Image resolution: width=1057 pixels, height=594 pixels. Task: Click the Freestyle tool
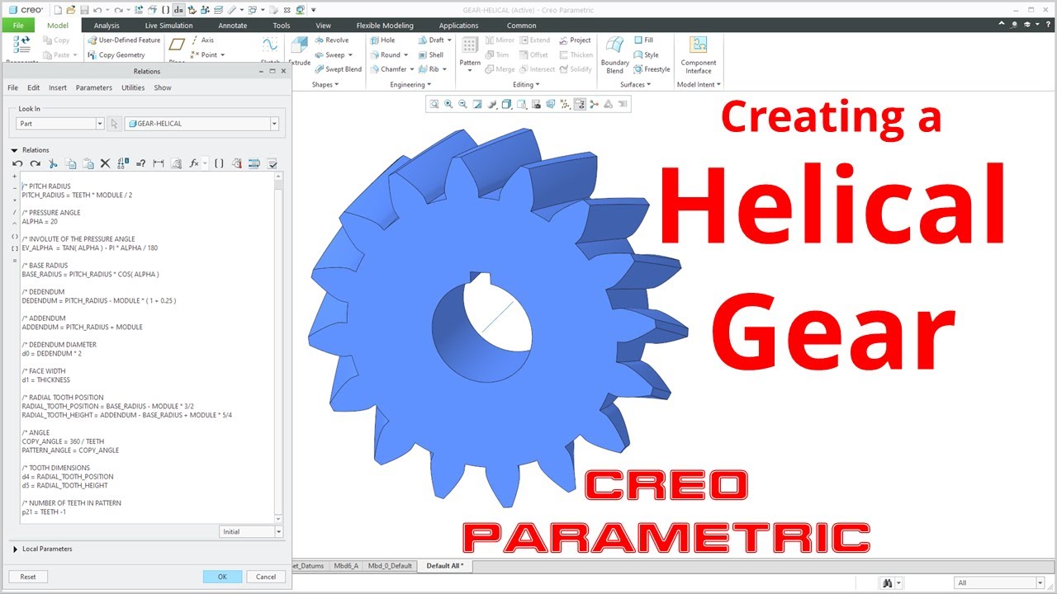[x=652, y=69]
